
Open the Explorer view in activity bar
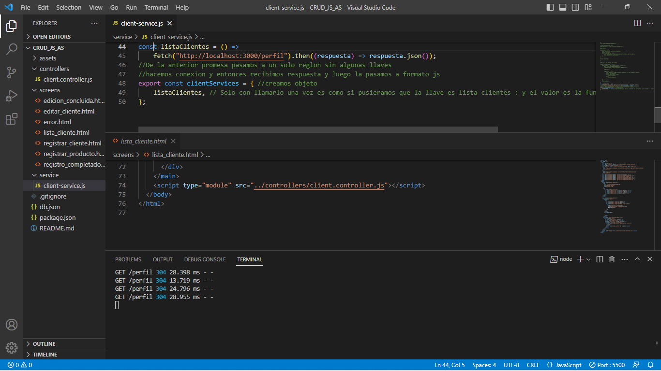pos(12,26)
